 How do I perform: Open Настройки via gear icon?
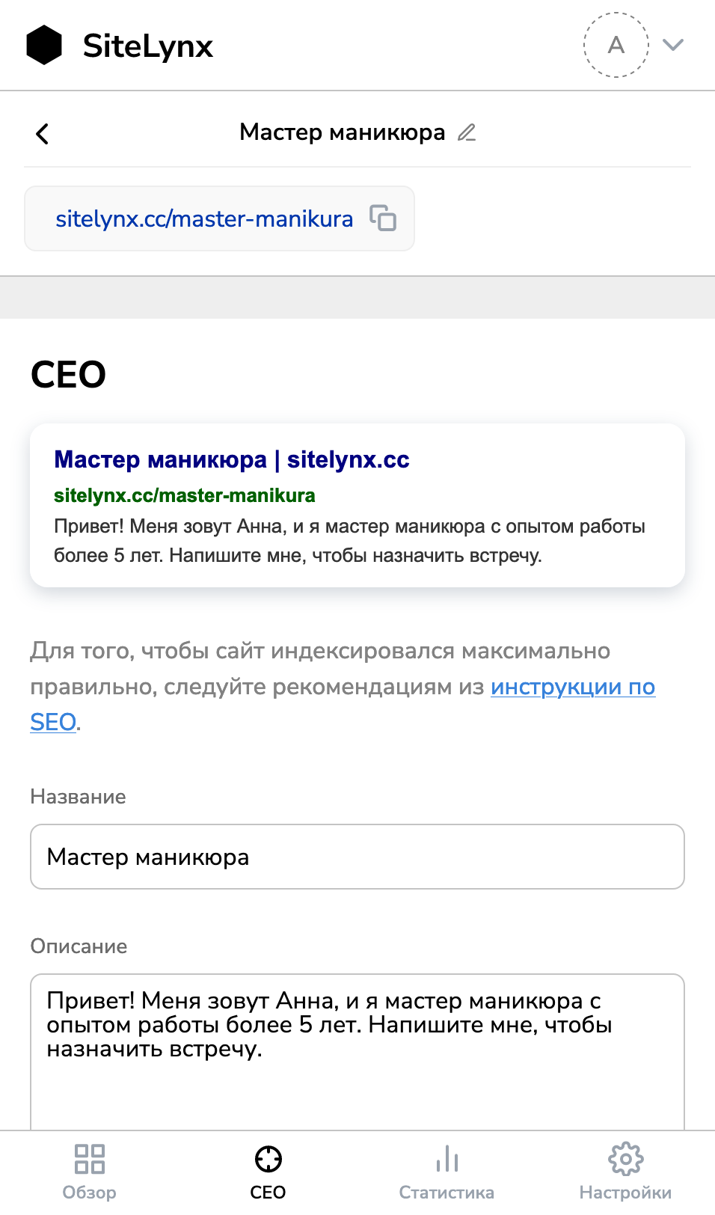tap(625, 1159)
